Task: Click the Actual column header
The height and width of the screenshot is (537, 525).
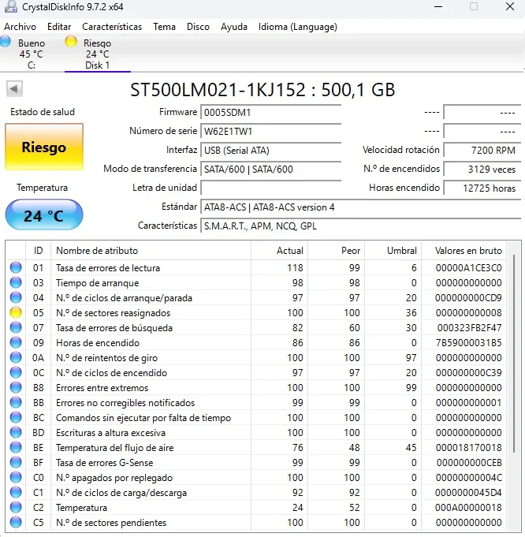Action: pos(279,251)
